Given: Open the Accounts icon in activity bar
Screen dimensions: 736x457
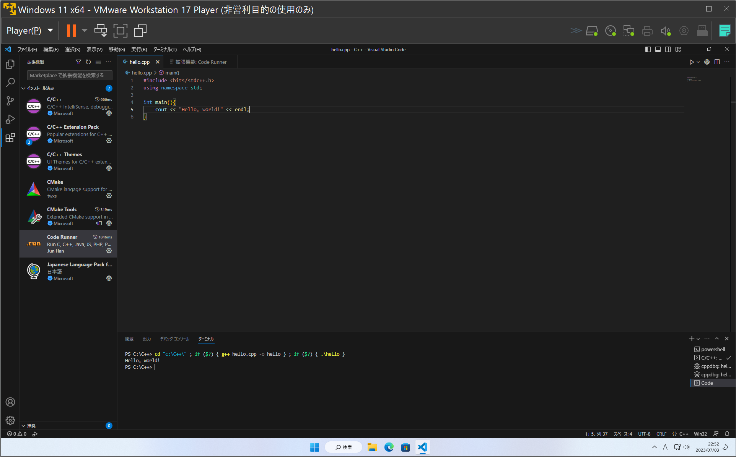Looking at the screenshot, I should click(10, 402).
